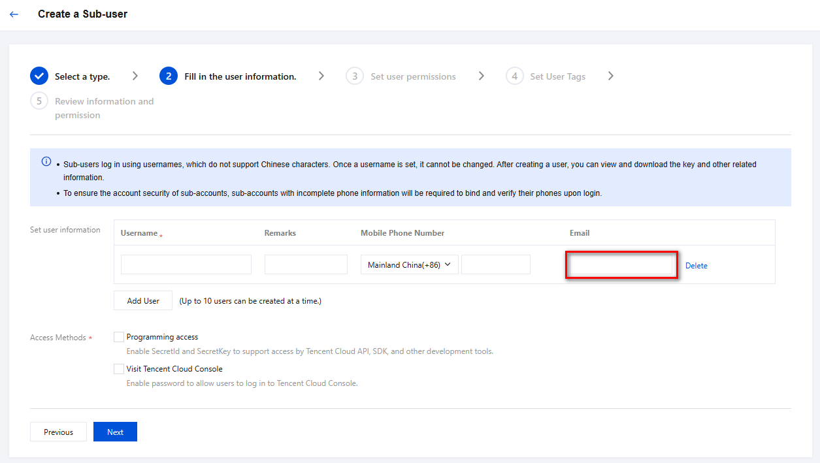This screenshot has height=463, width=820.
Task: Click the Remarks text field
Action: click(306, 264)
